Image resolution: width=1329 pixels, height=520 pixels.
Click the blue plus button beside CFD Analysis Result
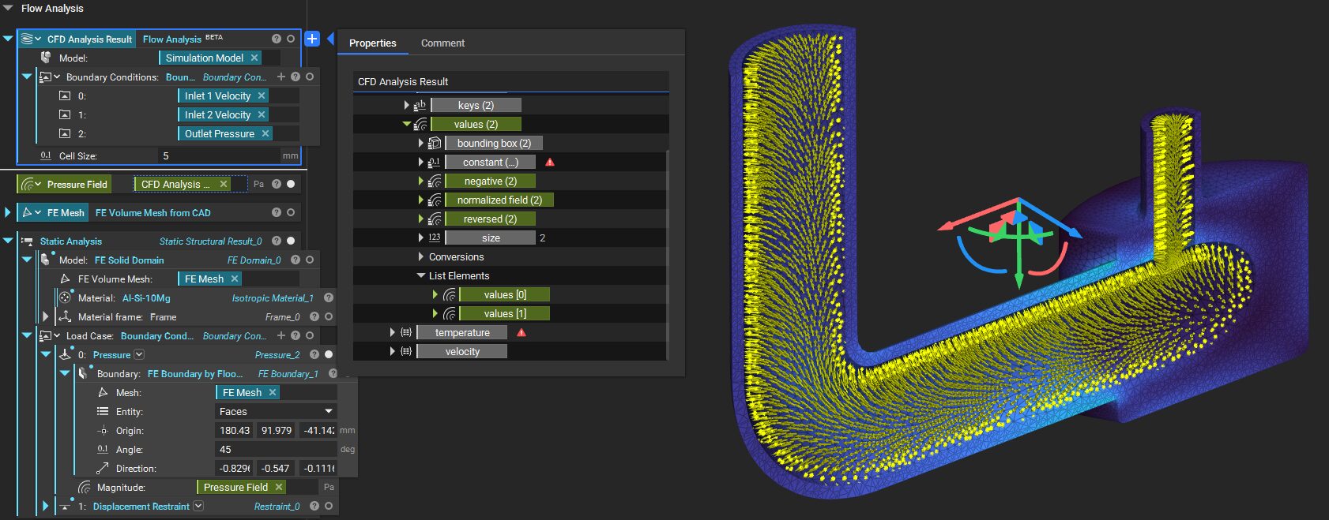tap(312, 39)
